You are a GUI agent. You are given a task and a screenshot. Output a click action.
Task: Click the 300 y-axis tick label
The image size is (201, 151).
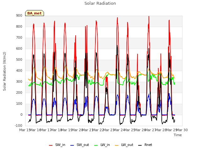(19, 82)
